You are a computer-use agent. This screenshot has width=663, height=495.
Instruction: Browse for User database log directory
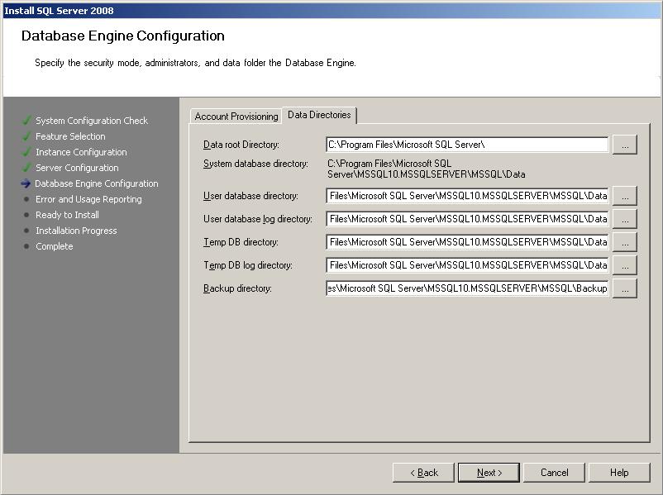click(x=625, y=219)
